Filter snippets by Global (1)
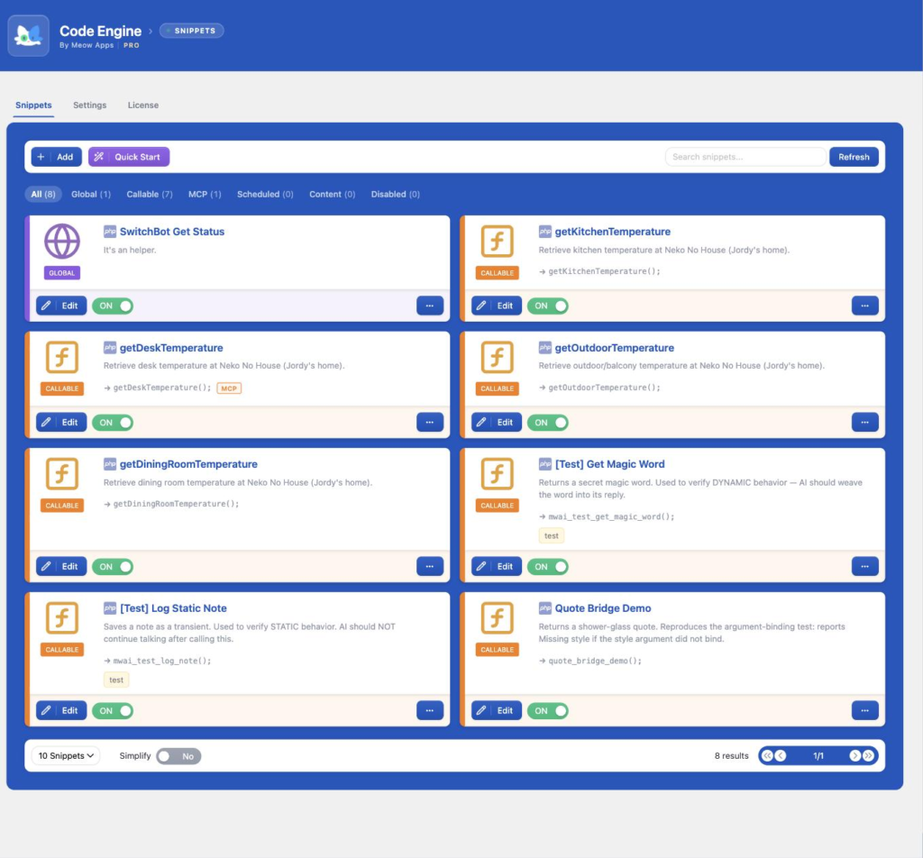 tap(91, 194)
